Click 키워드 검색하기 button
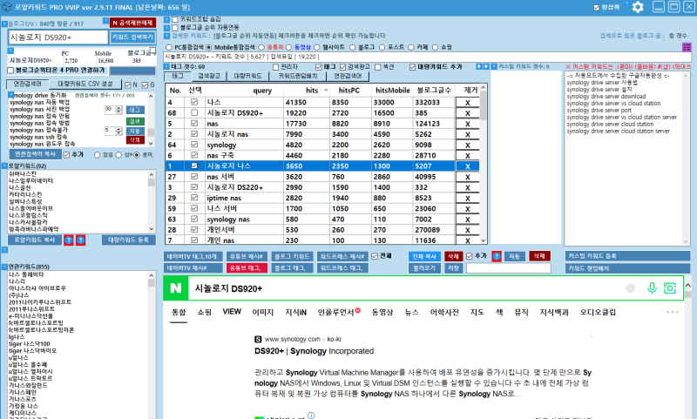 [132, 37]
